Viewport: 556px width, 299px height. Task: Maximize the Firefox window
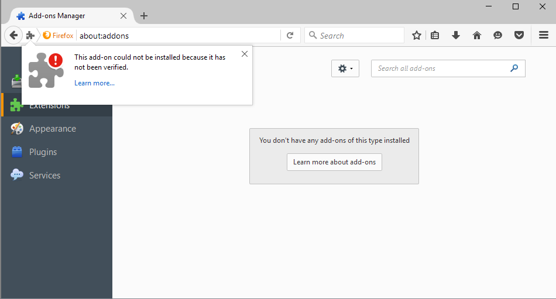[516, 6]
